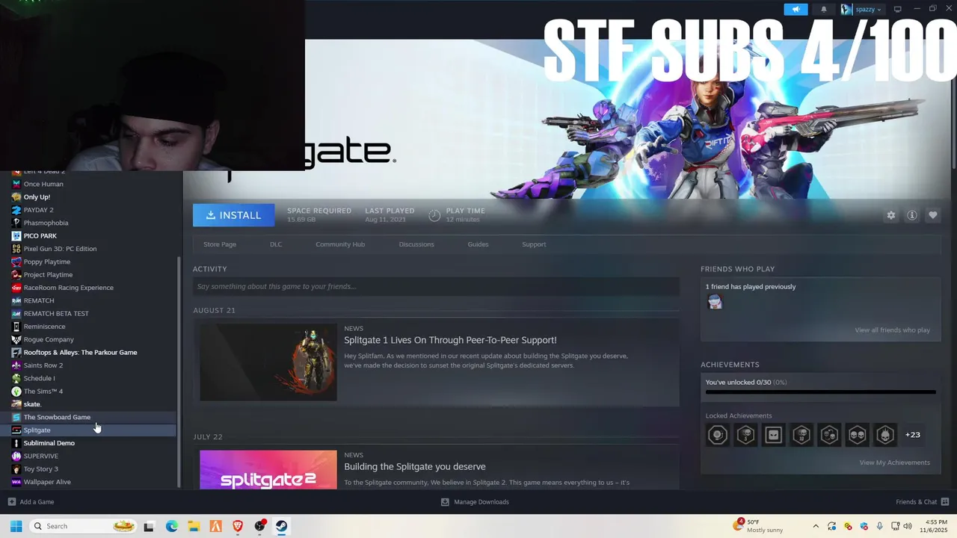
Task: Open the game settings gear icon
Action: coord(890,215)
